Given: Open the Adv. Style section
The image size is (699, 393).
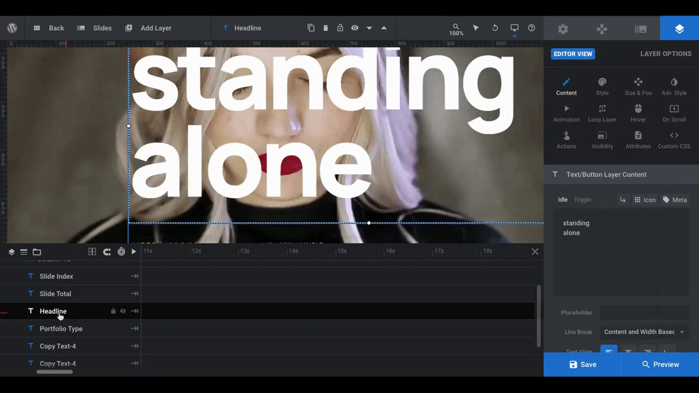Looking at the screenshot, I should click(x=674, y=87).
